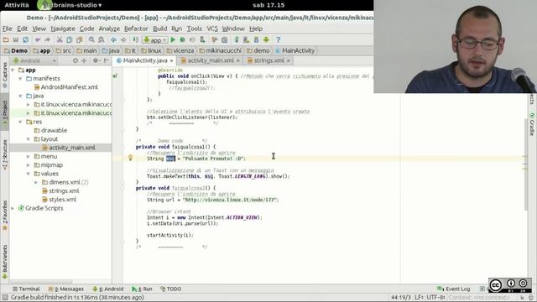Click the Open folder toolbar icon
Image resolution: width=537 pixels, height=302 pixels.
(x=6, y=39)
